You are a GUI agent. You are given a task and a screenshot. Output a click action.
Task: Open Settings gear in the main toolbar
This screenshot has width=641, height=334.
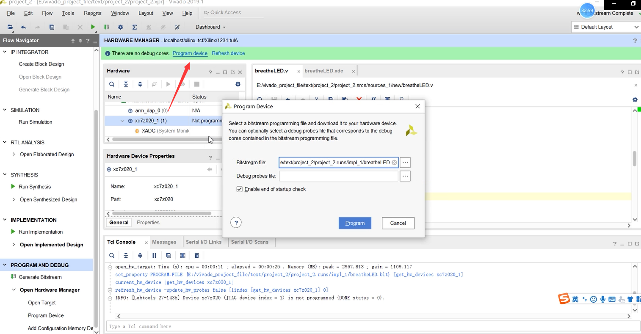pos(121,27)
